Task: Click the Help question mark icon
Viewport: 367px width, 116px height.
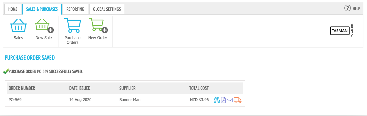Action: tap(347, 8)
